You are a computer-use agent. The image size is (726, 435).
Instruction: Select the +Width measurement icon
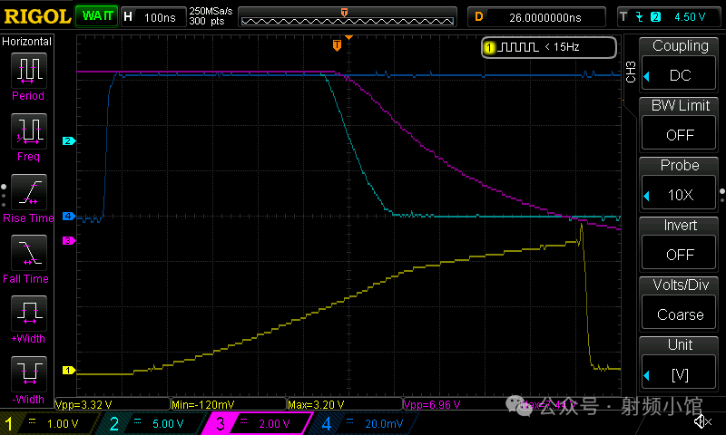[28, 314]
